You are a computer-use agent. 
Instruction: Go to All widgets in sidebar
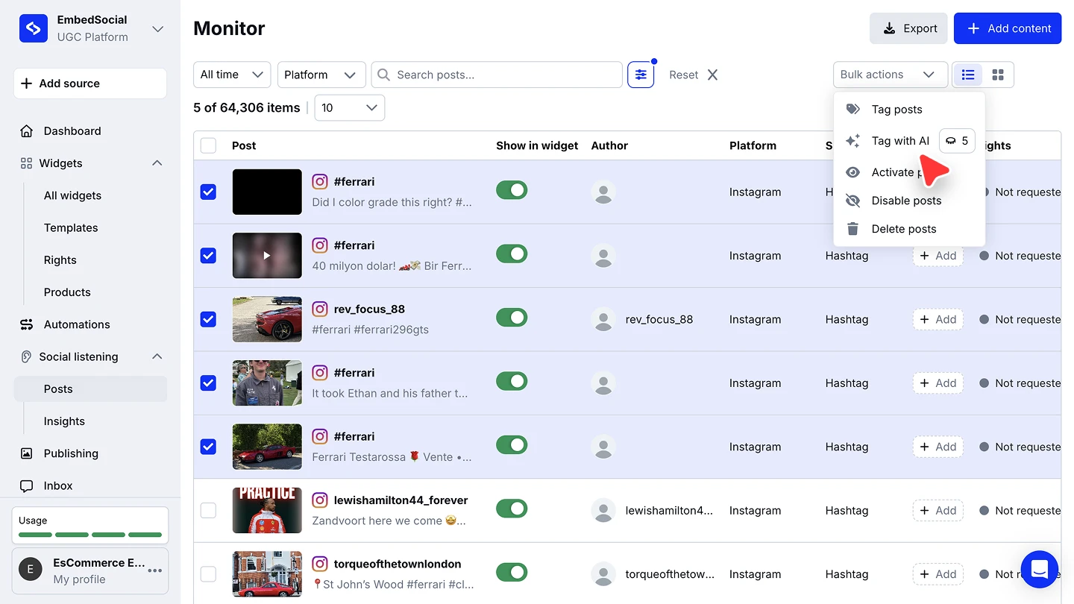tap(72, 195)
